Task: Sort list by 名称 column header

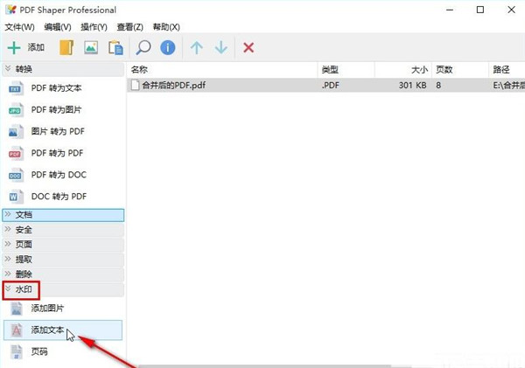Action: pos(219,68)
